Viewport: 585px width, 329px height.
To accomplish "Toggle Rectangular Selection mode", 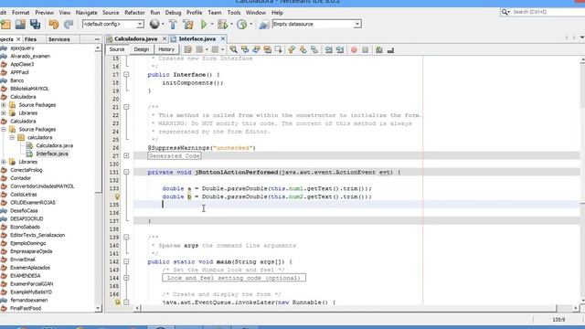I will (279, 49).
